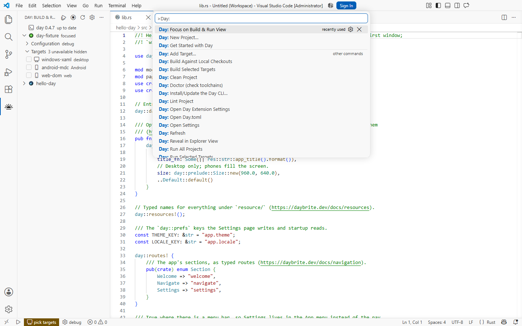Select the Day sunrise icon in activity bar
This screenshot has width=522, height=326.
pyautogui.click(x=9, y=106)
